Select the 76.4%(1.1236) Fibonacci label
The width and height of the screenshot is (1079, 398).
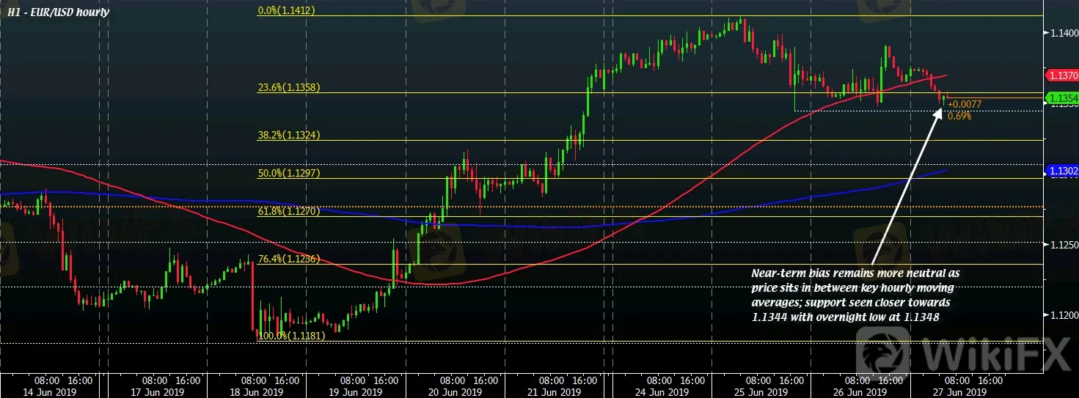pyautogui.click(x=289, y=258)
